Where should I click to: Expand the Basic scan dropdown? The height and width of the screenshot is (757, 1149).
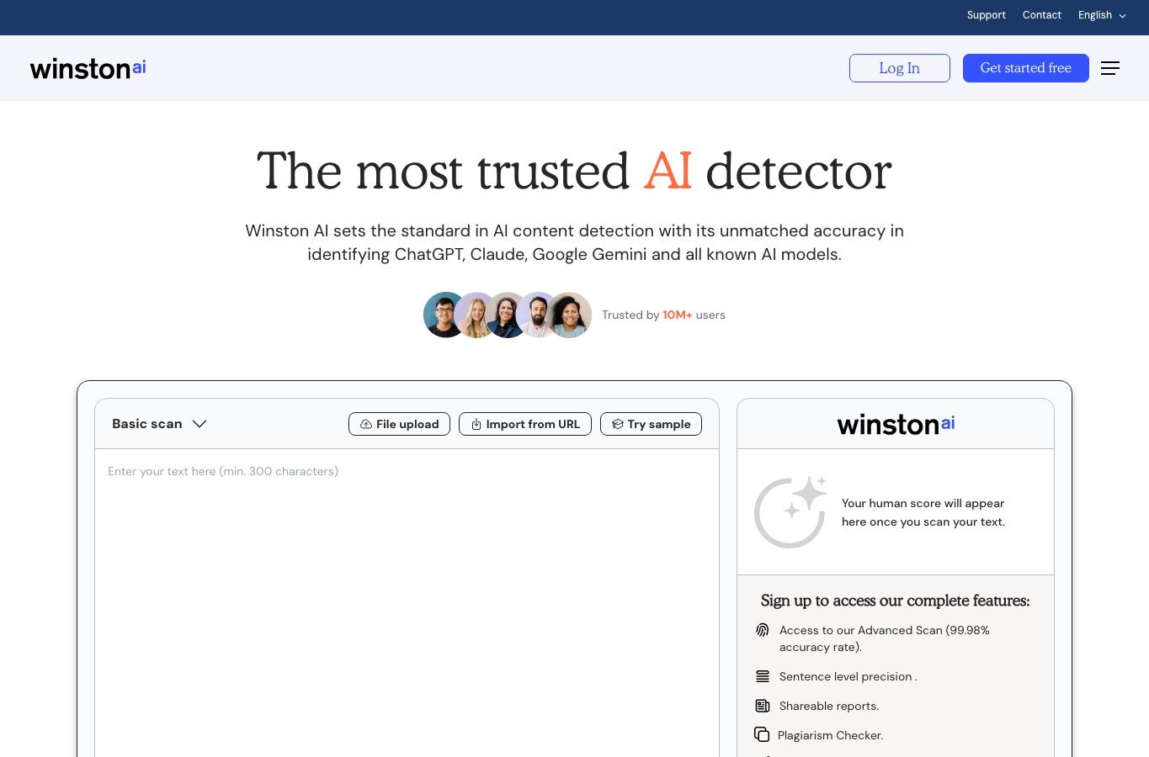(x=159, y=424)
